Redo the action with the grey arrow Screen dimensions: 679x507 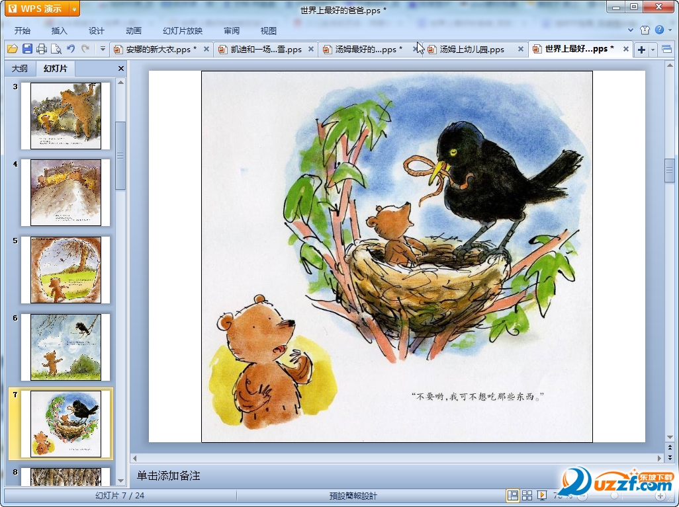tap(85, 49)
